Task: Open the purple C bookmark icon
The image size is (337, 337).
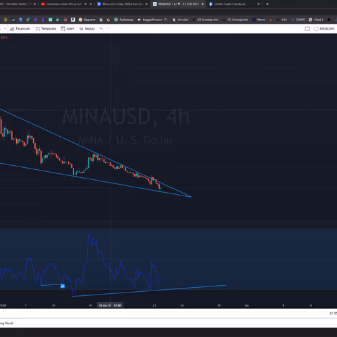Action: pos(43,20)
